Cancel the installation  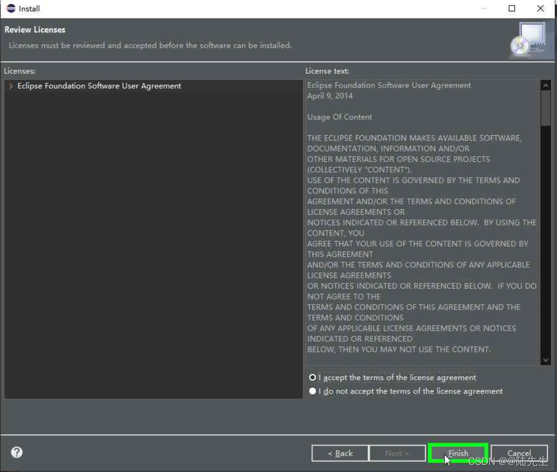pyautogui.click(x=519, y=453)
